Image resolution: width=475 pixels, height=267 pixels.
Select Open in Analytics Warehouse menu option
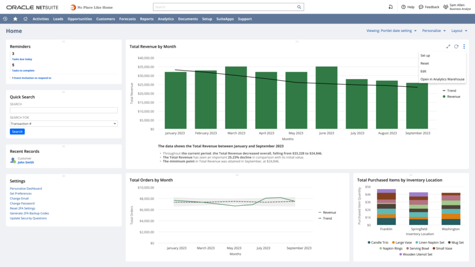[x=442, y=79]
